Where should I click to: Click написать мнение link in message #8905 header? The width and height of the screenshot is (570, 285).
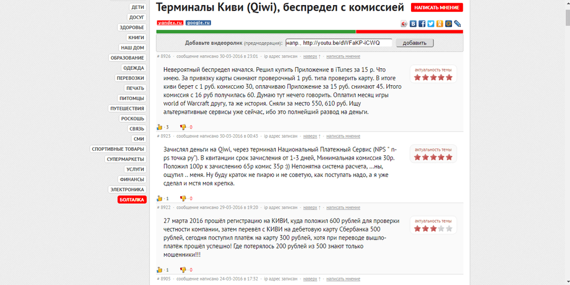pyautogui.click(x=343, y=279)
